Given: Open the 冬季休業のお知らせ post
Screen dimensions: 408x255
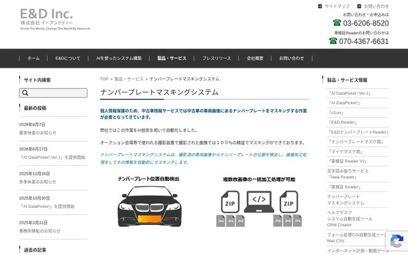Looking at the screenshot, I should click(x=38, y=182).
